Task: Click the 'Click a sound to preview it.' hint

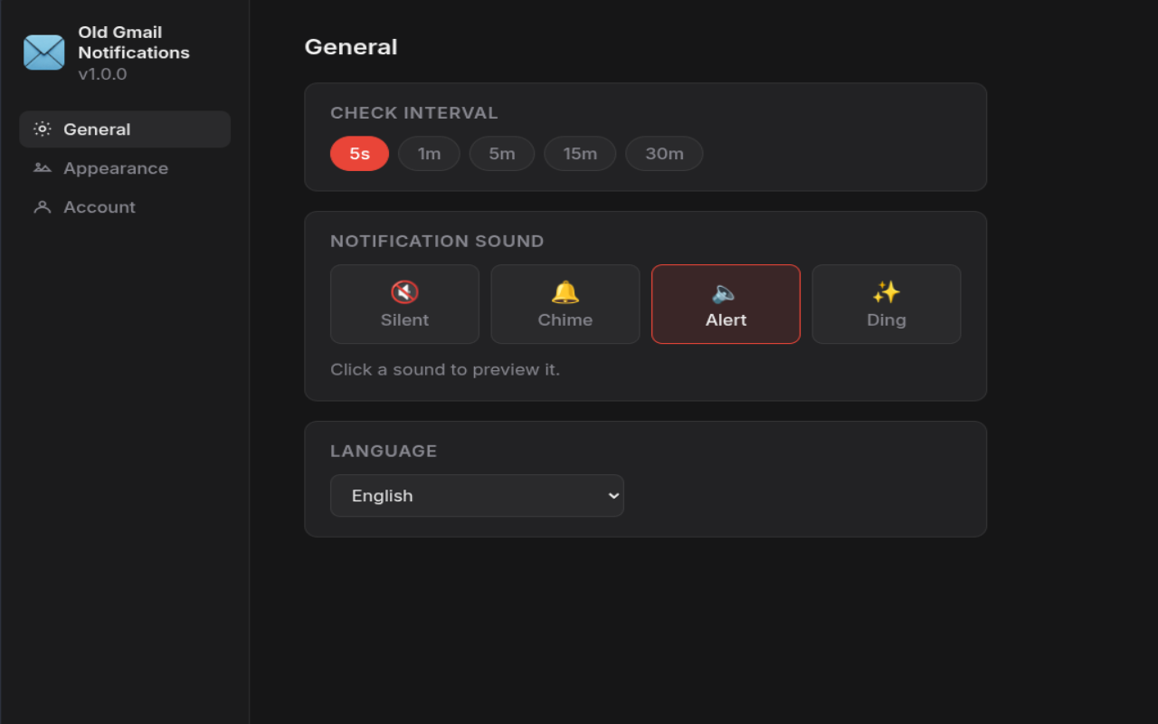Action: tap(445, 370)
